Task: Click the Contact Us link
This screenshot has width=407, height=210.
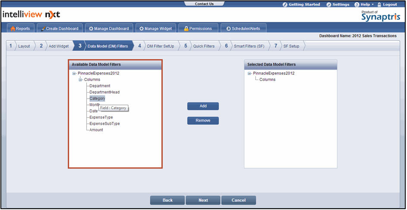Action: 204,4
